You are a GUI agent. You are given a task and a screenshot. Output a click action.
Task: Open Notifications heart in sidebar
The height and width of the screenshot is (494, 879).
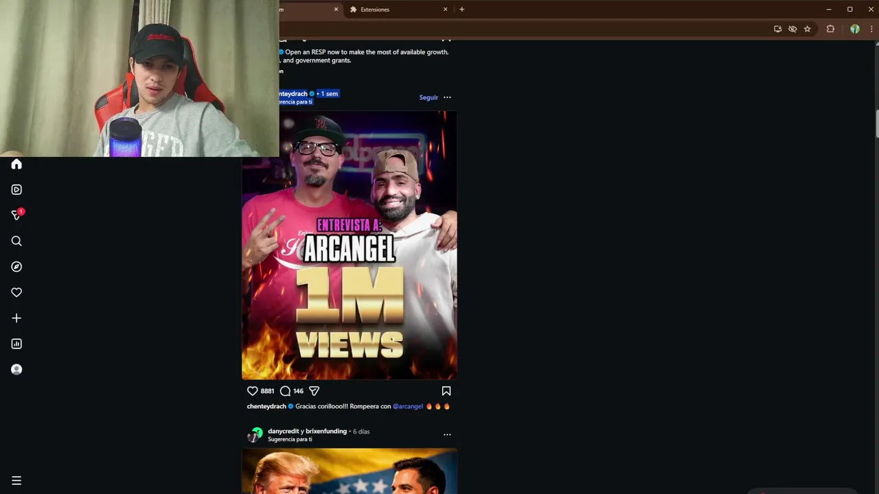click(16, 292)
